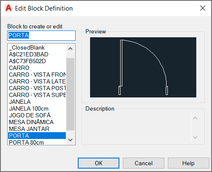The image size is (212, 172).
Task: Click the Description box up arrow
Action: (x=195, y=118)
